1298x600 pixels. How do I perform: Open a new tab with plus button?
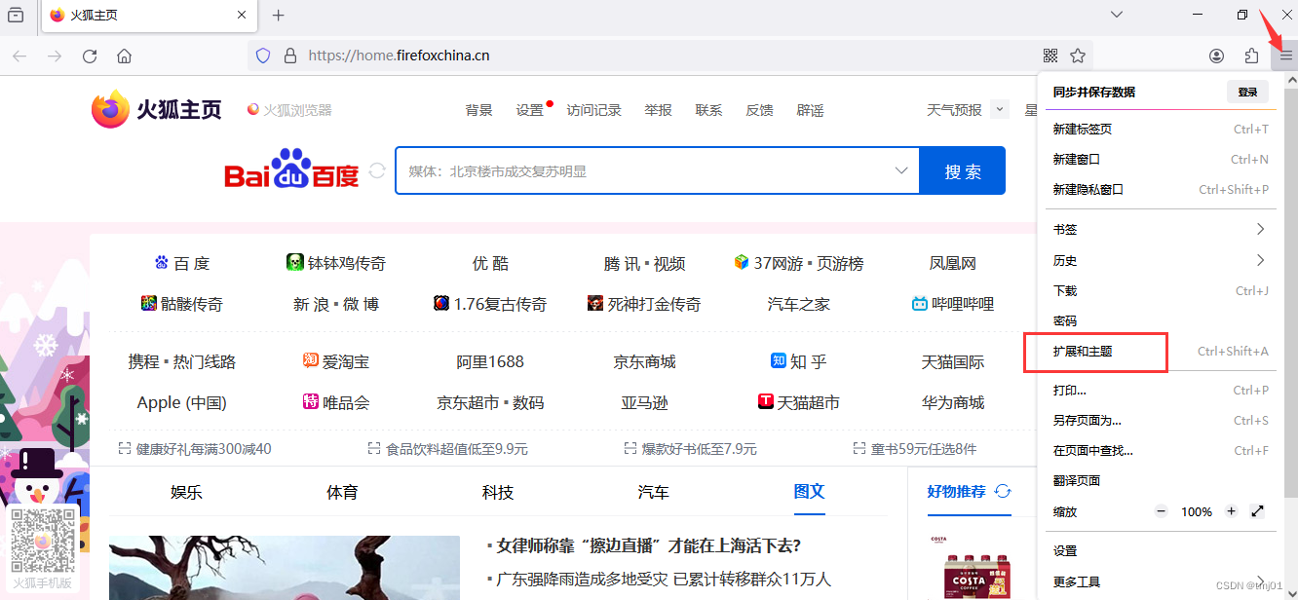[279, 16]
